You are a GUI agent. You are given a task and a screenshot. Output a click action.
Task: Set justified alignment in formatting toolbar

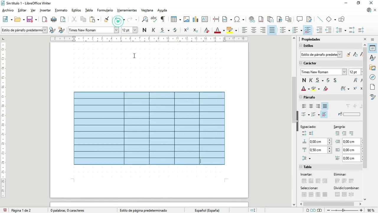coord(272,30)
